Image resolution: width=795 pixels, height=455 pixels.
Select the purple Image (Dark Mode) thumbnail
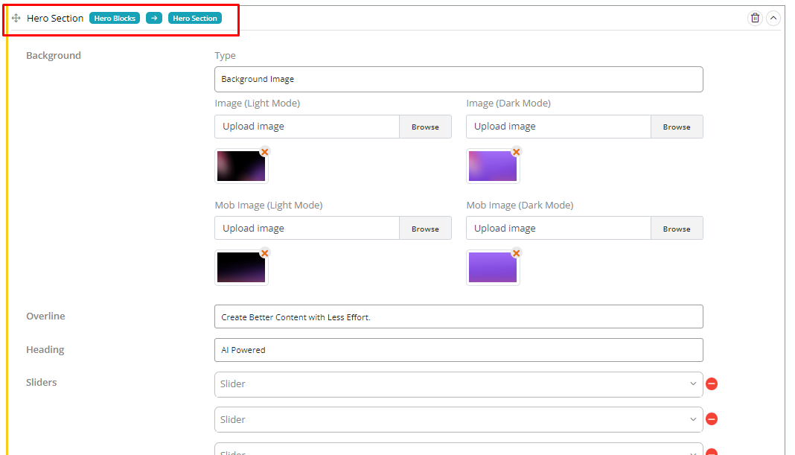pyautogui.click(x=492, y=167)
